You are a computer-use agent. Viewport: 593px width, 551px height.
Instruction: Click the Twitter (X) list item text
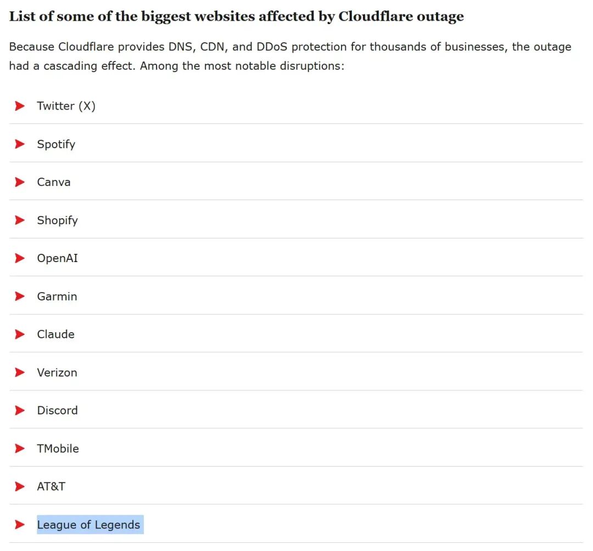click(x=66, y=106)
